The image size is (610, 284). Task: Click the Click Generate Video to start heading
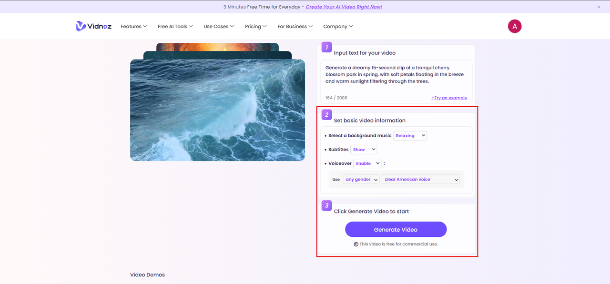(x=371, y=212)
